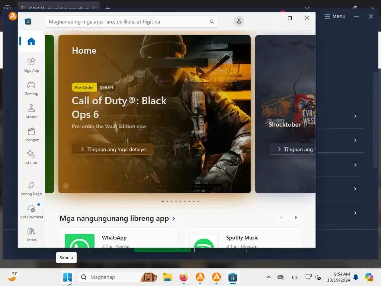Select the first carousel page dot
The height and width of the screenshot is (286, 381).
coord(163,201)
